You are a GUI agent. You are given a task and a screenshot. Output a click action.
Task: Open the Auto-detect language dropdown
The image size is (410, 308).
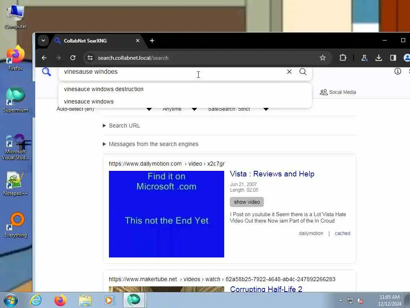[x=105, y=109]
